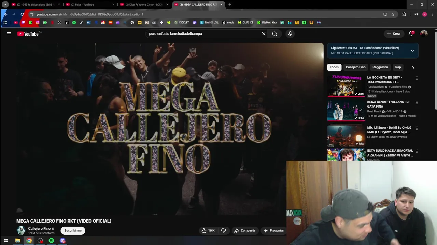
Task: Bookmark this page with star icon
Action: pos(393,14)
